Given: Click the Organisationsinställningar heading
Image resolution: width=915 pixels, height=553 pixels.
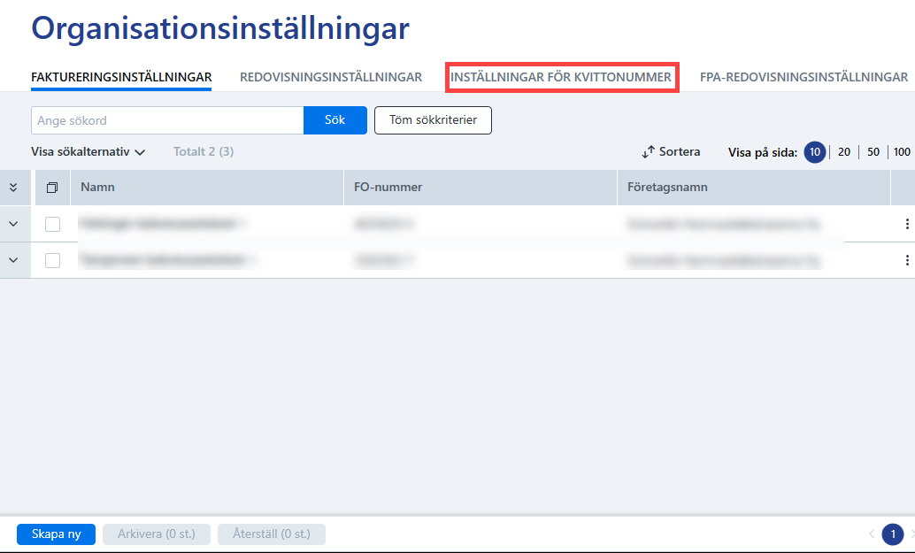Looking at the screenshot, I should click(x=220, y=28).
